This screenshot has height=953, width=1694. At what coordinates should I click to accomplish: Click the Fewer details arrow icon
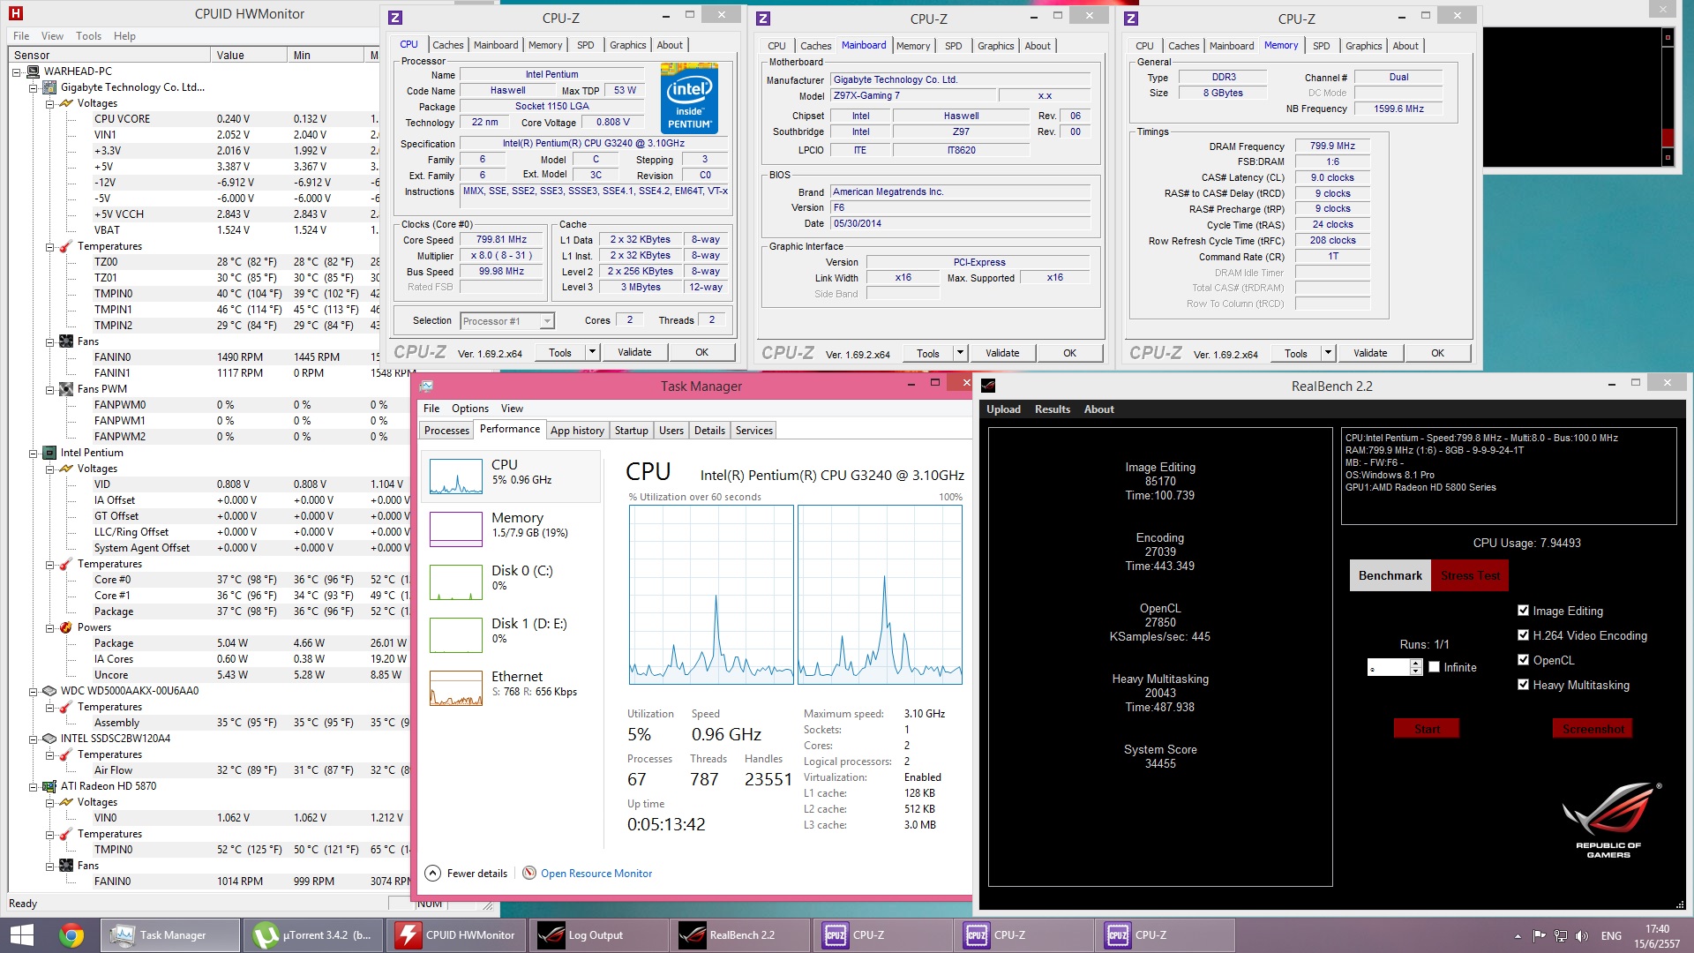point(432,873)
